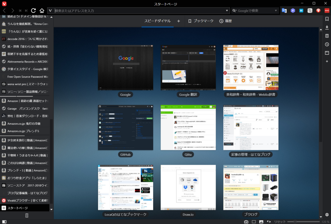Select the スピードダイヤル tab
Viewport: 331px width, 224px height.
[157, 21]
